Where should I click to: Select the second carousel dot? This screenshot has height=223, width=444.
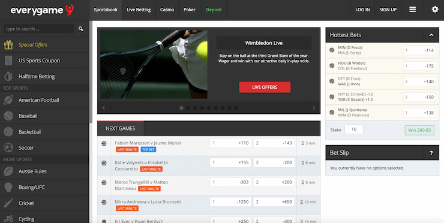[188, 108]
